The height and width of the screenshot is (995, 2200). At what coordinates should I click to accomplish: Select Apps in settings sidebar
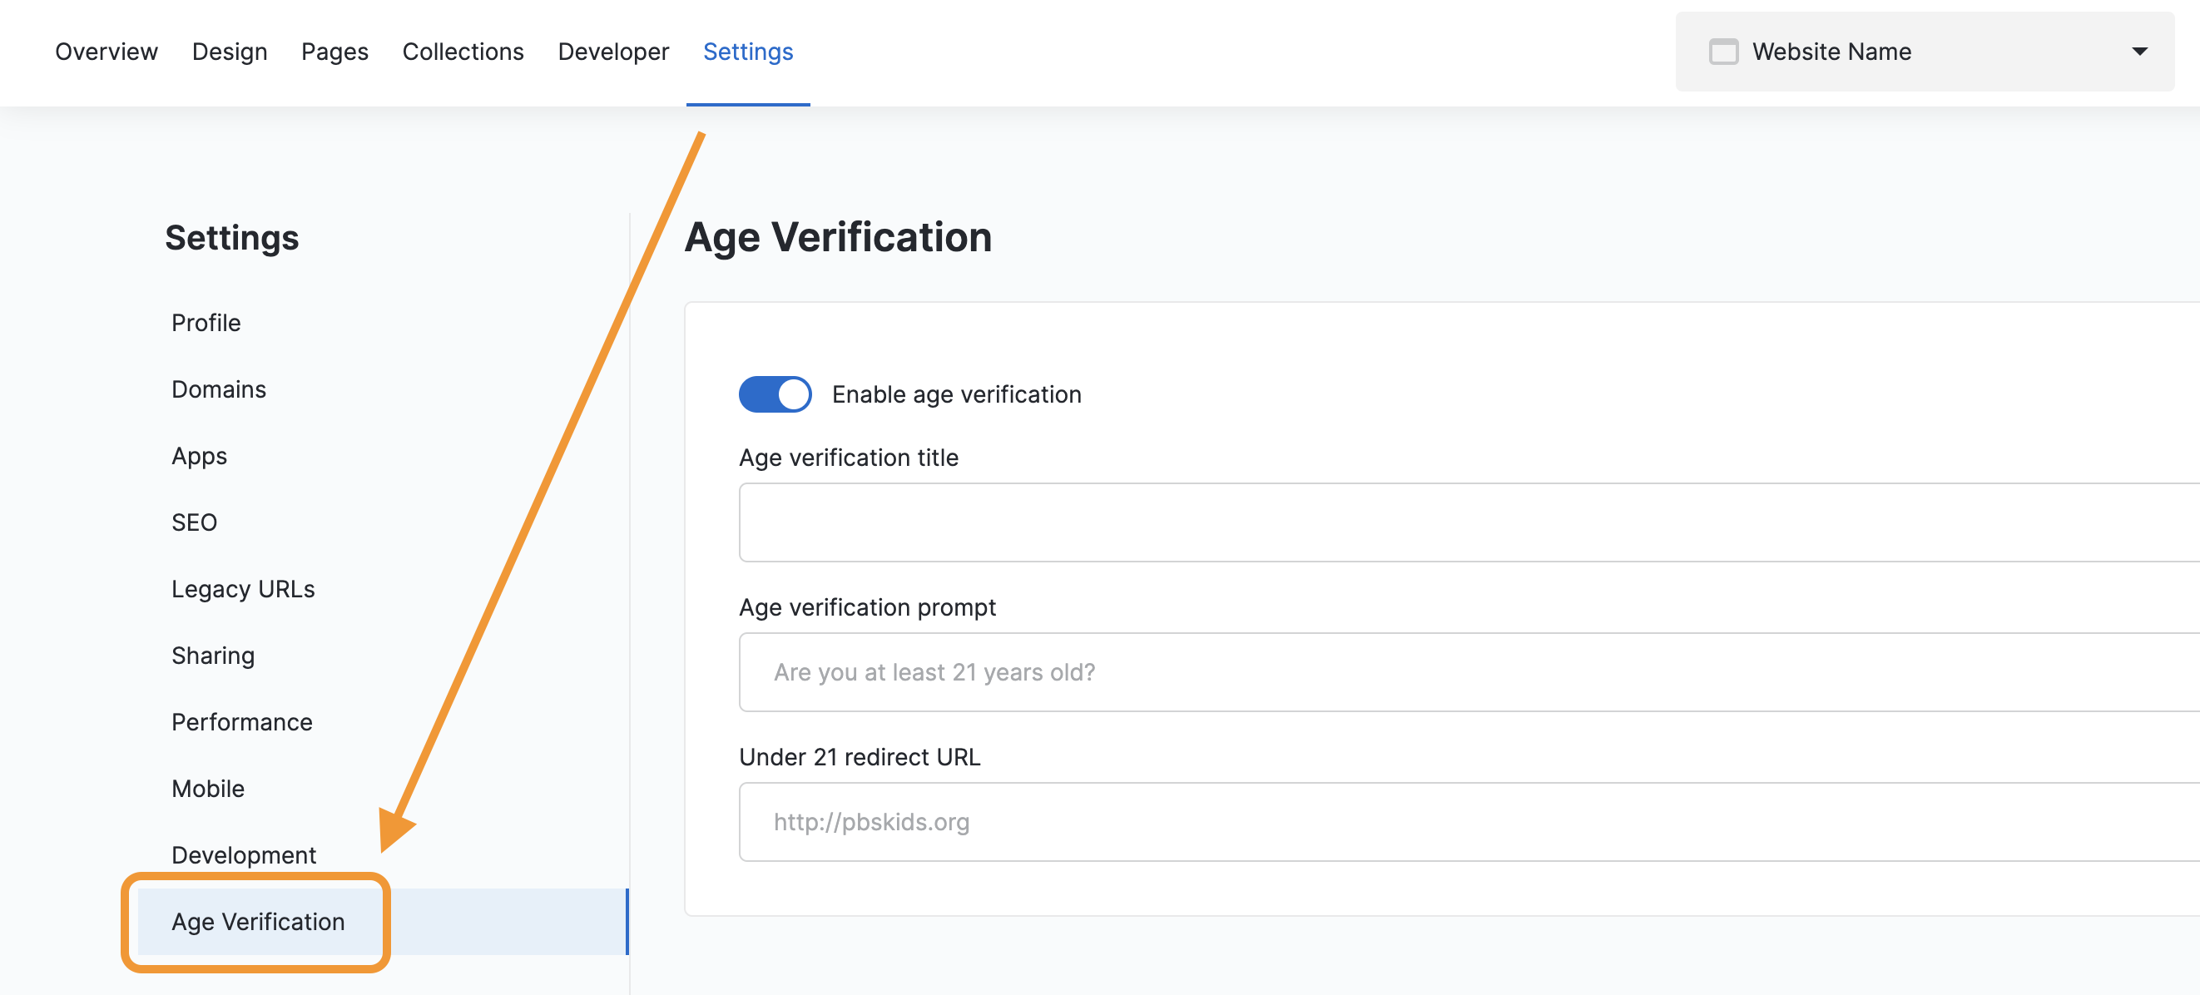coord(199,456)
